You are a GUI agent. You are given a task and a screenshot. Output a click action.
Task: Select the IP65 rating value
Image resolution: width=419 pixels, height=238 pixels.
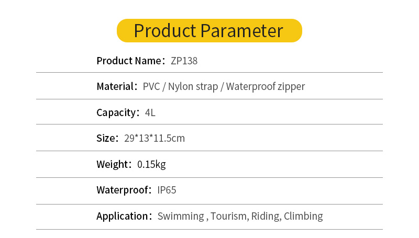click(x=167, y=190)
